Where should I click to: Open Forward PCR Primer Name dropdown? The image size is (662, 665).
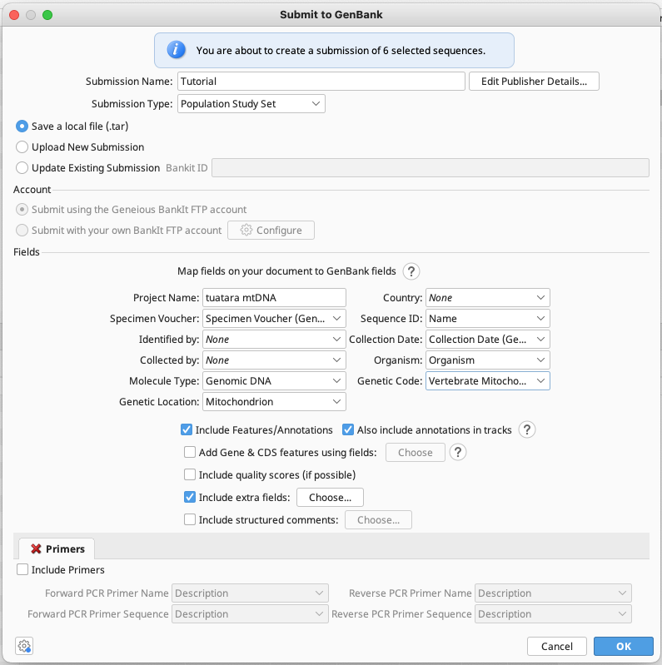tap(250, 593)
